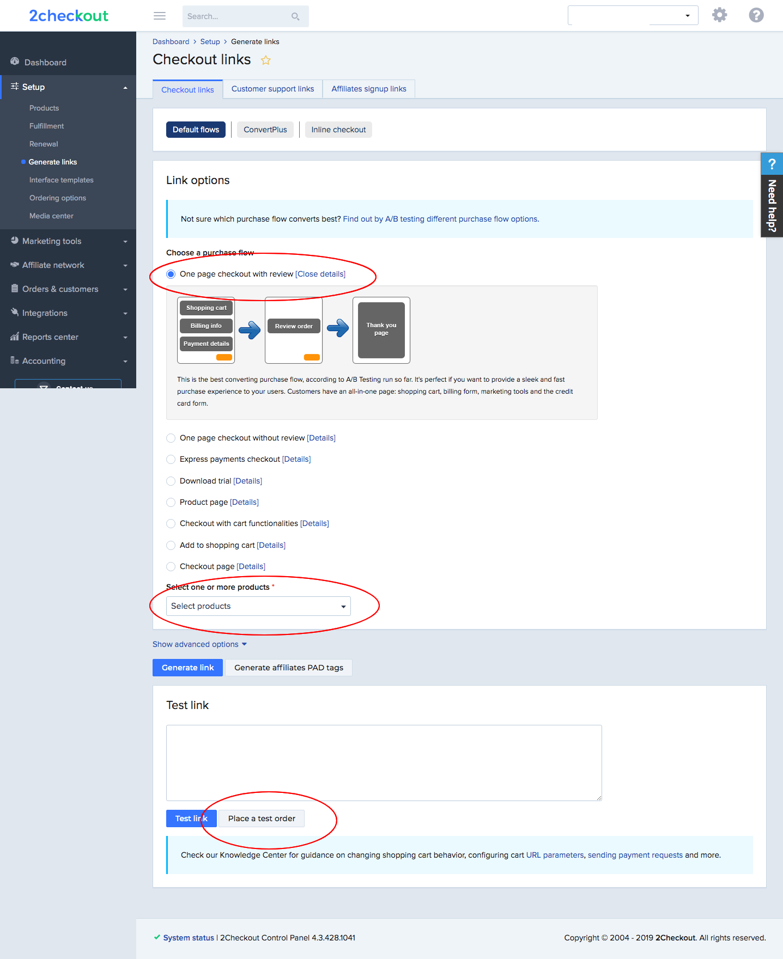Open the Select products dropdown
The image size is (783, 959).
coord(258,606)
